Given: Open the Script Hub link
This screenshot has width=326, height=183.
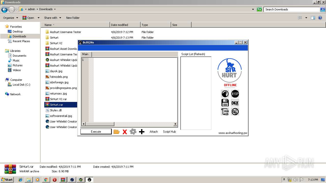Looking at the screenshot, I should [169, 132].
